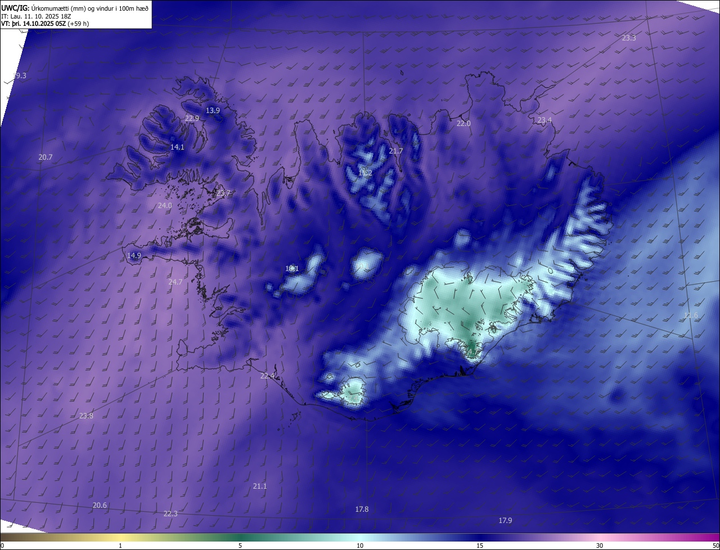Viewport: 720px width, 550px height.
Task: Click the 23.7 value near Breiðafjörður
Action: pos(223,193)
